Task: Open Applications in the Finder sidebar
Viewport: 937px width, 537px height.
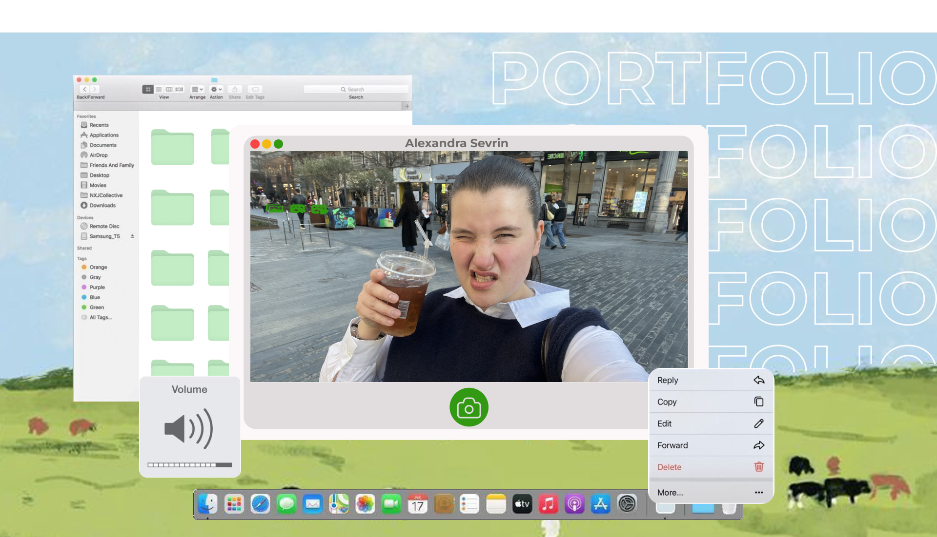Action: coord(100,135)
